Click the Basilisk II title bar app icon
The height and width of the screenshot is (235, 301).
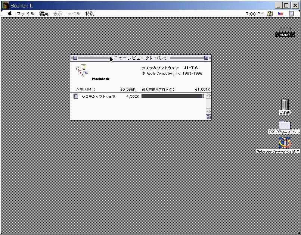click(x=5, y=5)
